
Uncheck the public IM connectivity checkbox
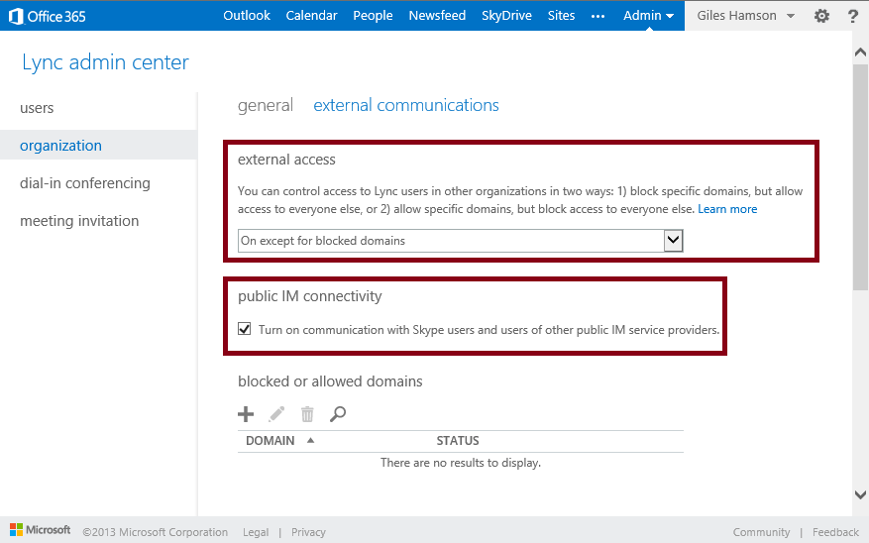(x=245, y=330)
